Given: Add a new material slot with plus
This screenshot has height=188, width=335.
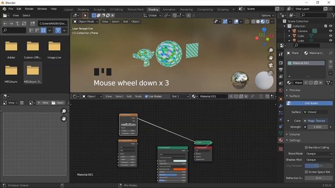Looking at the screenshot, I should coord(330,62).
